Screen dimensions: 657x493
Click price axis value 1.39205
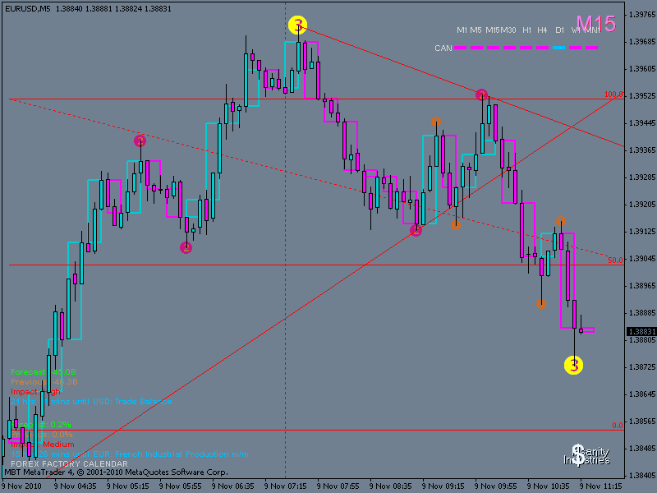[x=642, y=205]
